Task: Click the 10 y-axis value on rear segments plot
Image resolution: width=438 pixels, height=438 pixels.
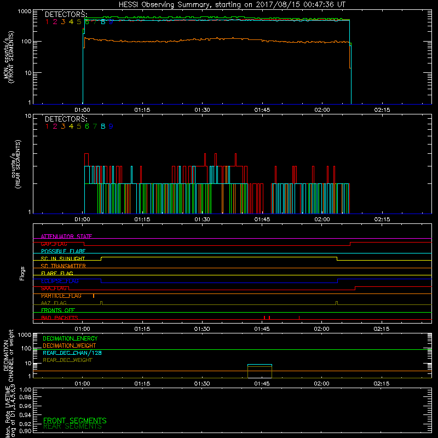Action: click(28, 116)
